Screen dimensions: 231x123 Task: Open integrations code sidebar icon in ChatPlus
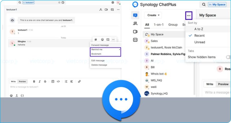pyautogui.click(x=135, y=40)
